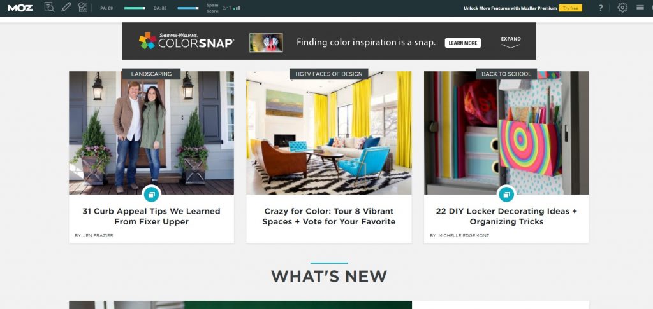The image size is (653, 309).
Task: Open the Landscaping category tag
Action: tap(151, 74)
